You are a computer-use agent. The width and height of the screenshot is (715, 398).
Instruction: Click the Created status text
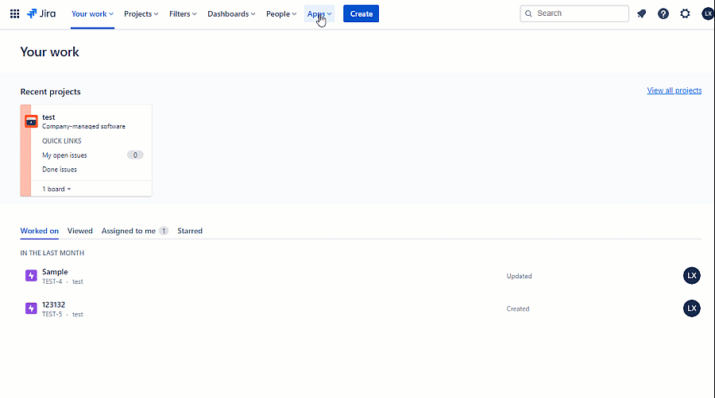(x=517, y=309)
